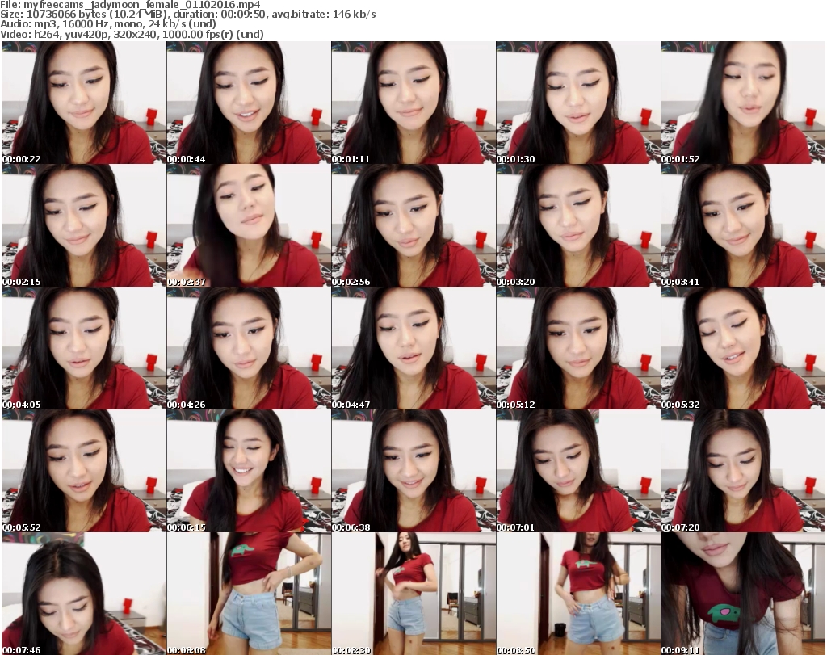Open the frame at 00:02:56

[x=413, y=225]
